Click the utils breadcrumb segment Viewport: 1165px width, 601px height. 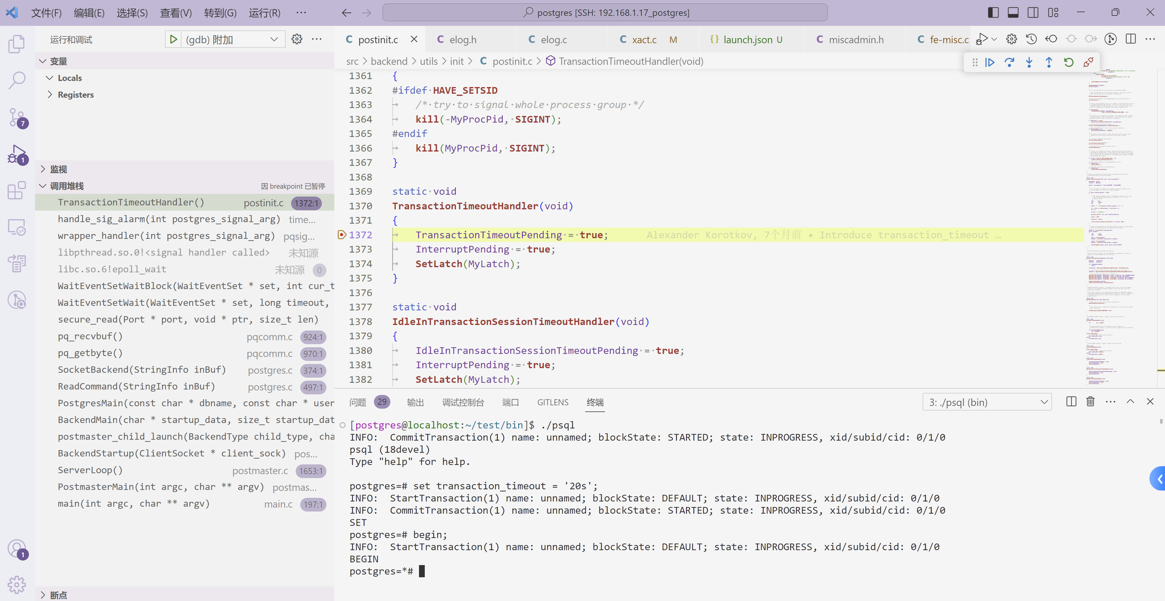point(428,61)
